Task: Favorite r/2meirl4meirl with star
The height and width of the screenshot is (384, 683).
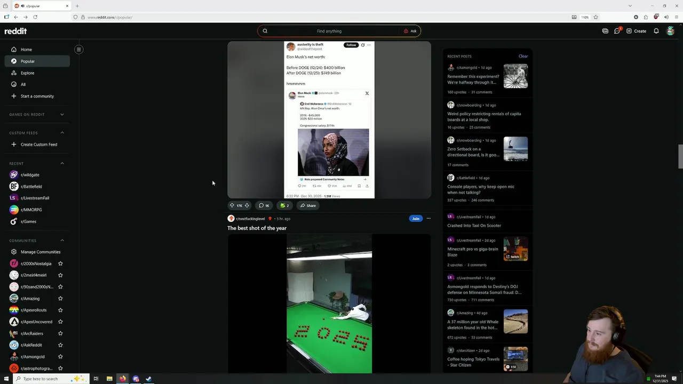Action: [60, 275]
